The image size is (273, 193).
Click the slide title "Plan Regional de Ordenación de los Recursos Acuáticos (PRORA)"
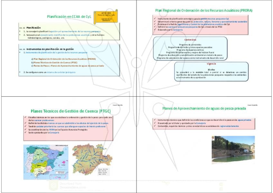(204, 10)
